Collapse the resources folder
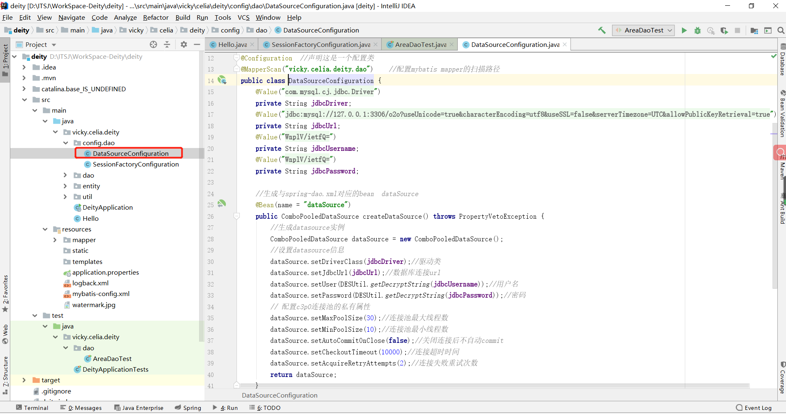Viewport: 786px width, 414px height. pos(45,229)
